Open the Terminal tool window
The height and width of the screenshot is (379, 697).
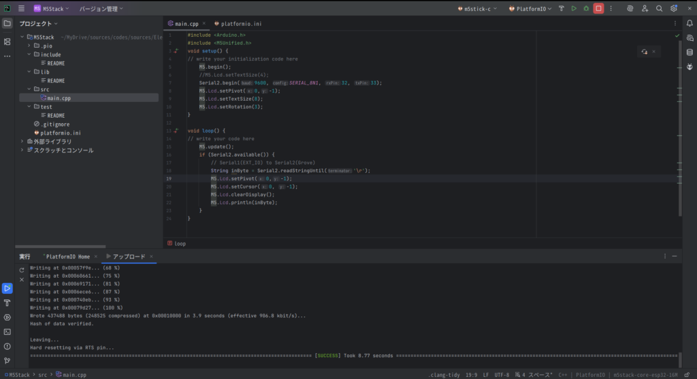[x=7, y=331]
